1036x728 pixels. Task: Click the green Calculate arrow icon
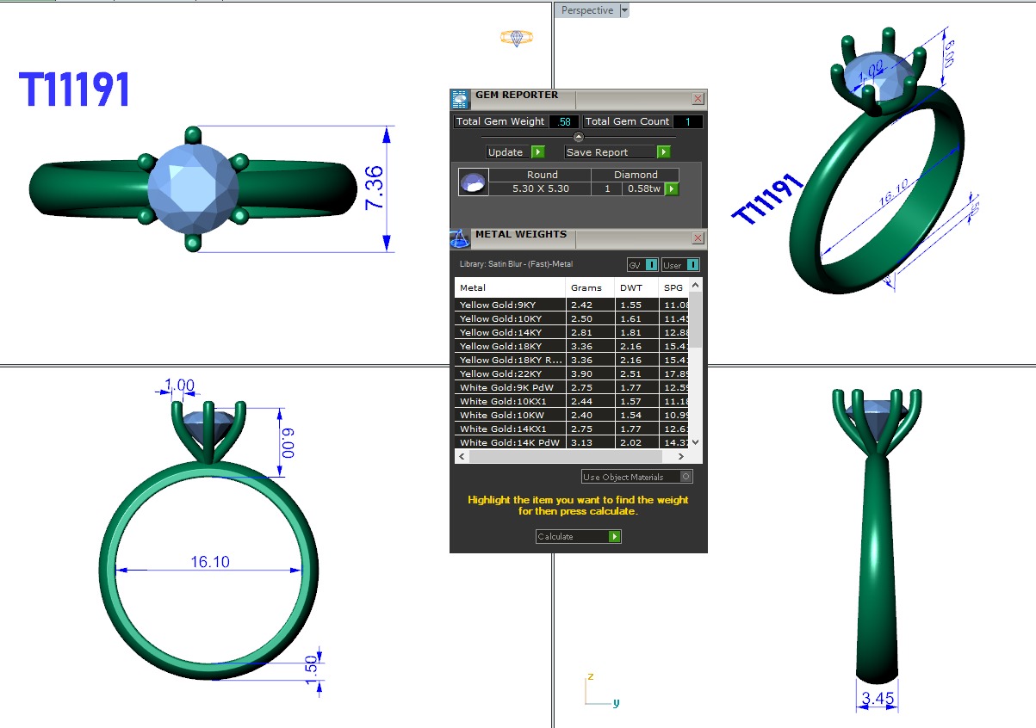tap(614, 536)
